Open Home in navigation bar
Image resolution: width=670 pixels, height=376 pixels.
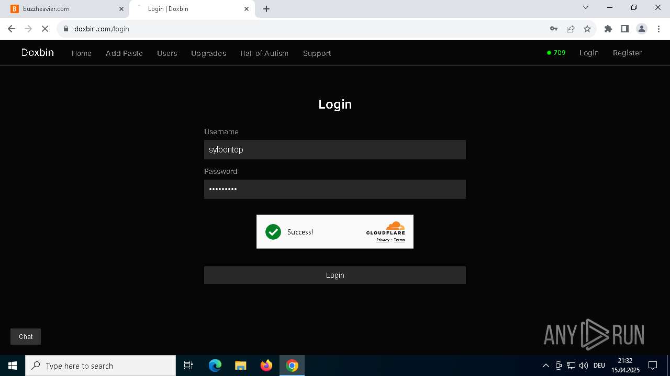pos(82,53)
